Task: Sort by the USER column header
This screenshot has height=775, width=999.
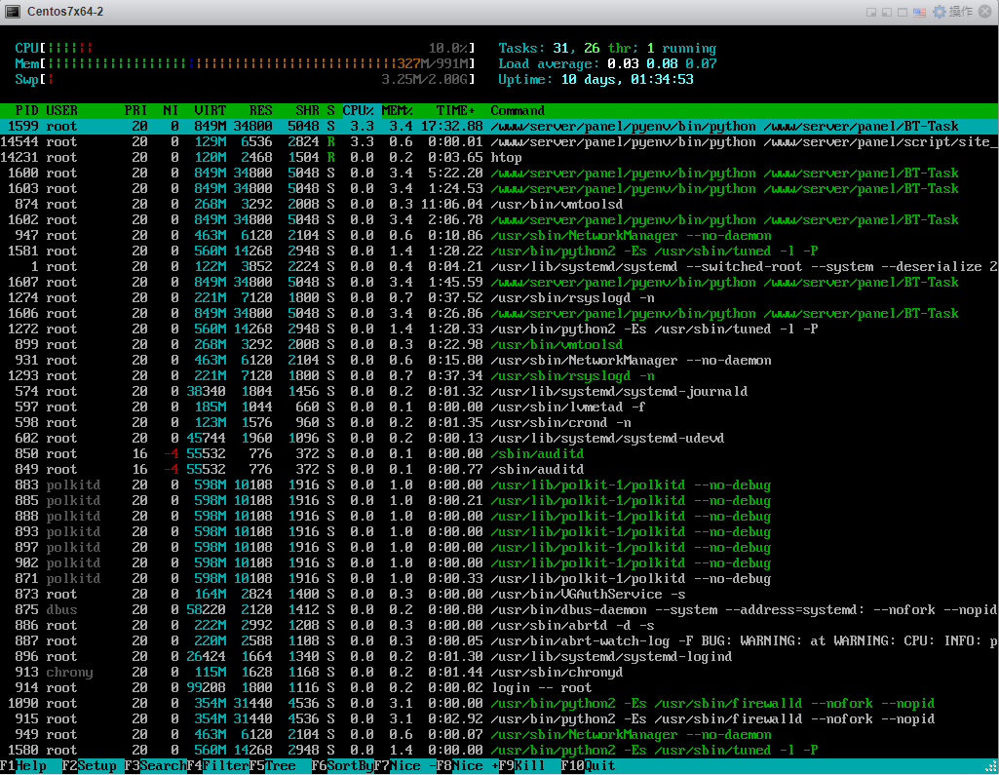Action: point(61,110)
